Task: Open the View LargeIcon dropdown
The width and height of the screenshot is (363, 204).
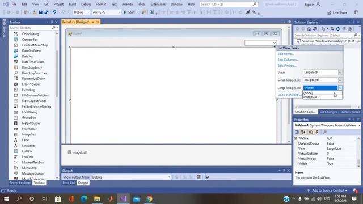Action: (x=340, y=73)
